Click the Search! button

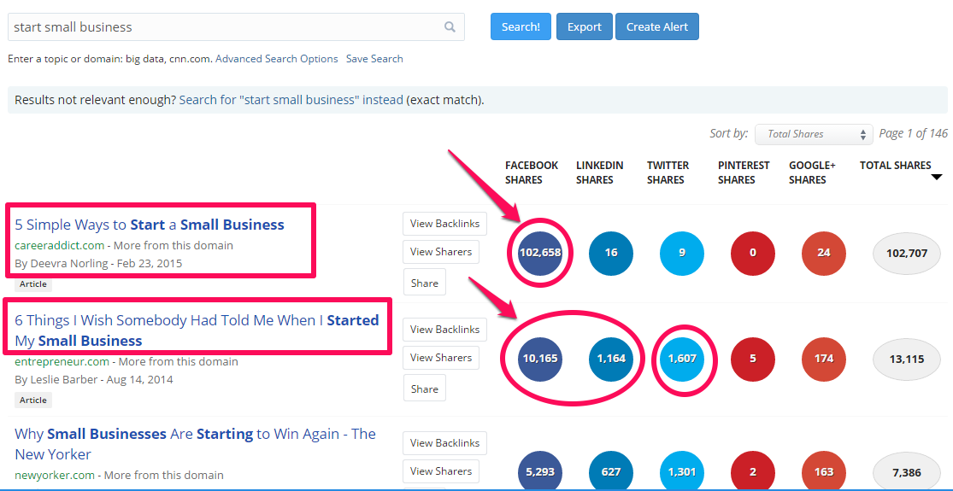(521, 26)
